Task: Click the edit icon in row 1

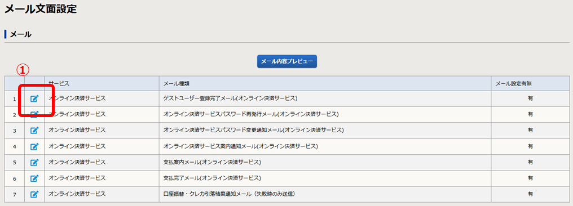Action: [x=34, y=98]
